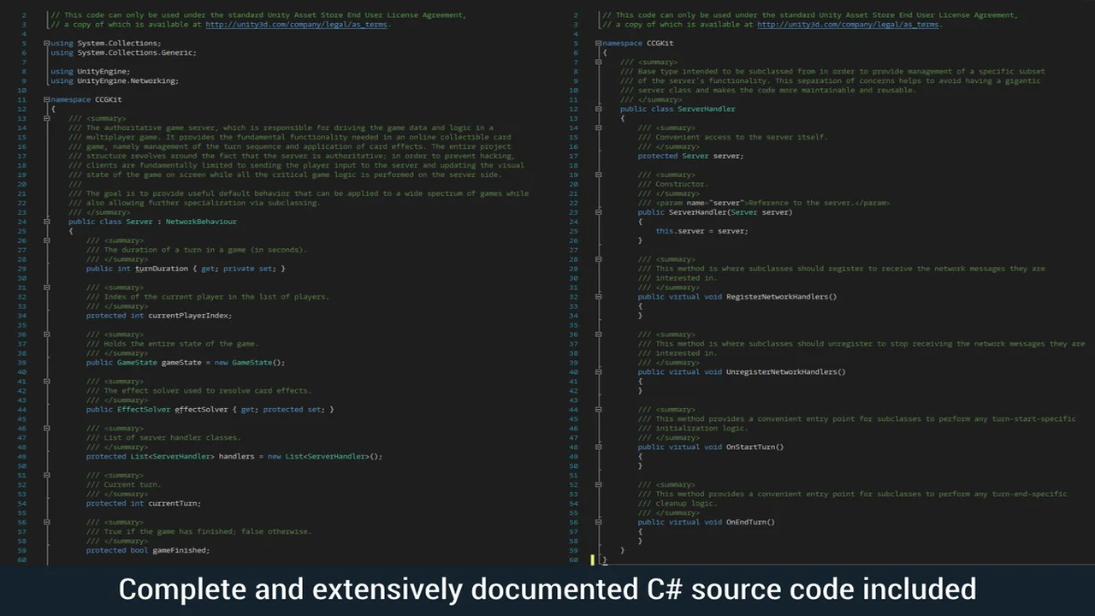1095x616 pixels.
Task: Collapse the ServerHandler class definition
Action: click(598, 109)
